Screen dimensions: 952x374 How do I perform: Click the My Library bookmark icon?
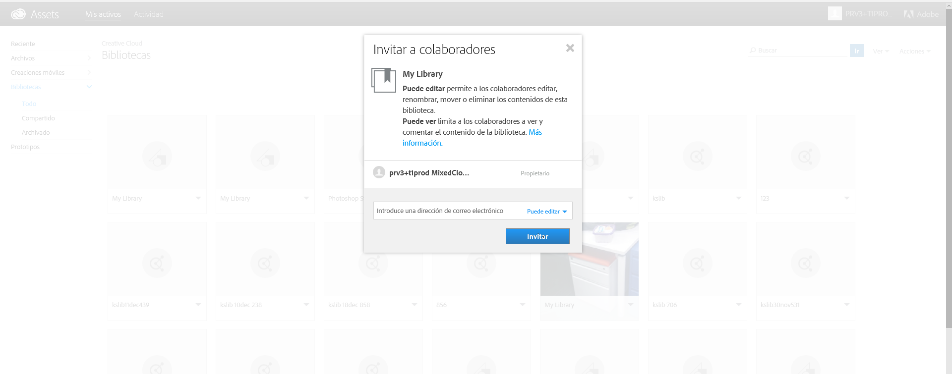coord(384,80)
